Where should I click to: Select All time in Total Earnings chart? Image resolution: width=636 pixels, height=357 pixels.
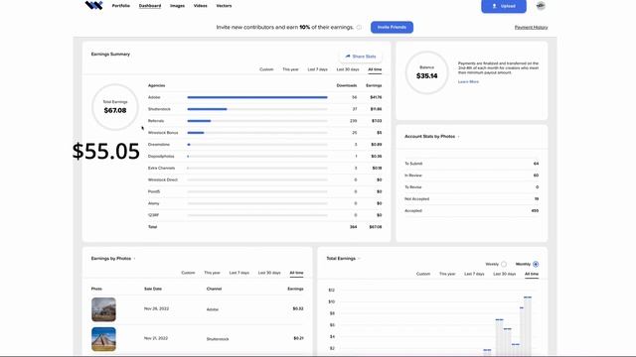pyautogui.click(x=532, y=274)
